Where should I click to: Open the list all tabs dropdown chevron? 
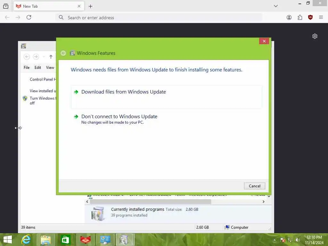point(276,6)
